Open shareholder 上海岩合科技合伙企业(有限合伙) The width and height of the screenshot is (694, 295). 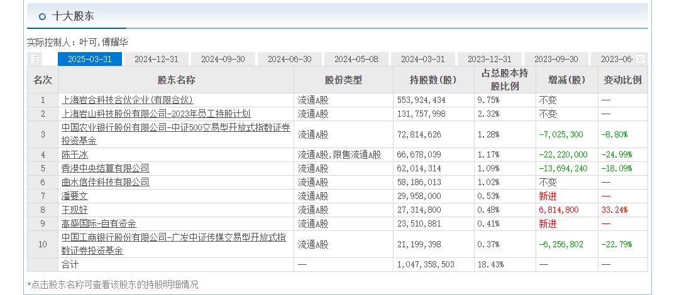(x=128, y=100)
